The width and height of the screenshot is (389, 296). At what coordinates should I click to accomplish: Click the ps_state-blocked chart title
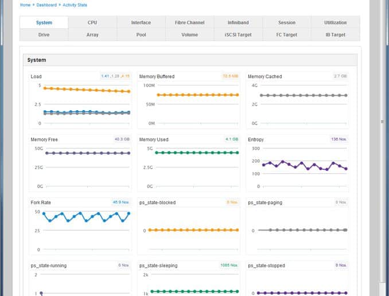(158, 202)
